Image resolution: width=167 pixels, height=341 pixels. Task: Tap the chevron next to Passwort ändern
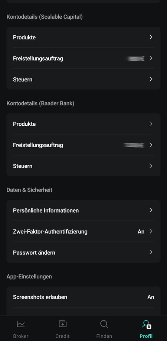[151, 252]
